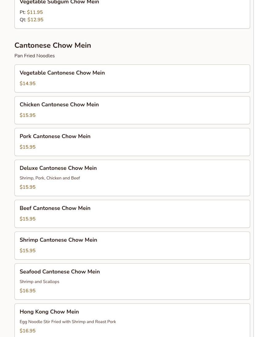This screenshot has height=337, width=260.
Task: Click the price under Hong Kong Chow Mein
Action: [x=27, y=331]
